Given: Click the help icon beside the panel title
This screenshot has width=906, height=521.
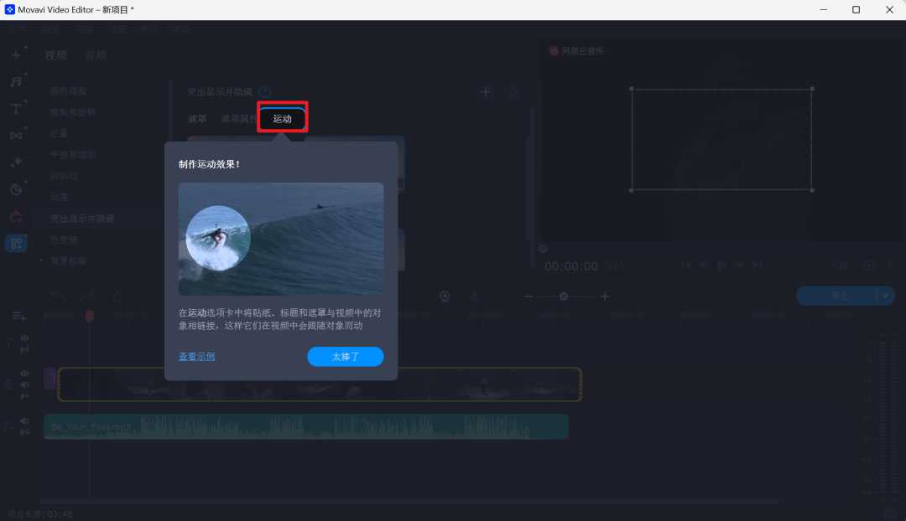Looking at the screenshot, I should pyautogui.click(x=264, y=92).
